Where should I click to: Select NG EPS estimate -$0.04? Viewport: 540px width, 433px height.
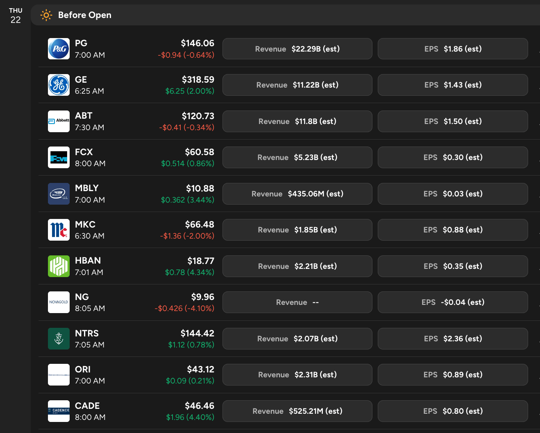tap(453, 302)
